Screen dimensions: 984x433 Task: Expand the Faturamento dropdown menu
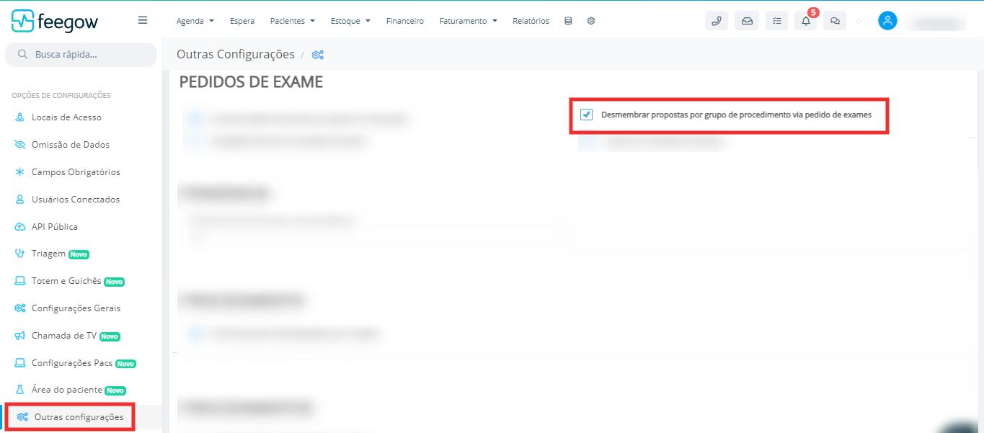[469, 21]
